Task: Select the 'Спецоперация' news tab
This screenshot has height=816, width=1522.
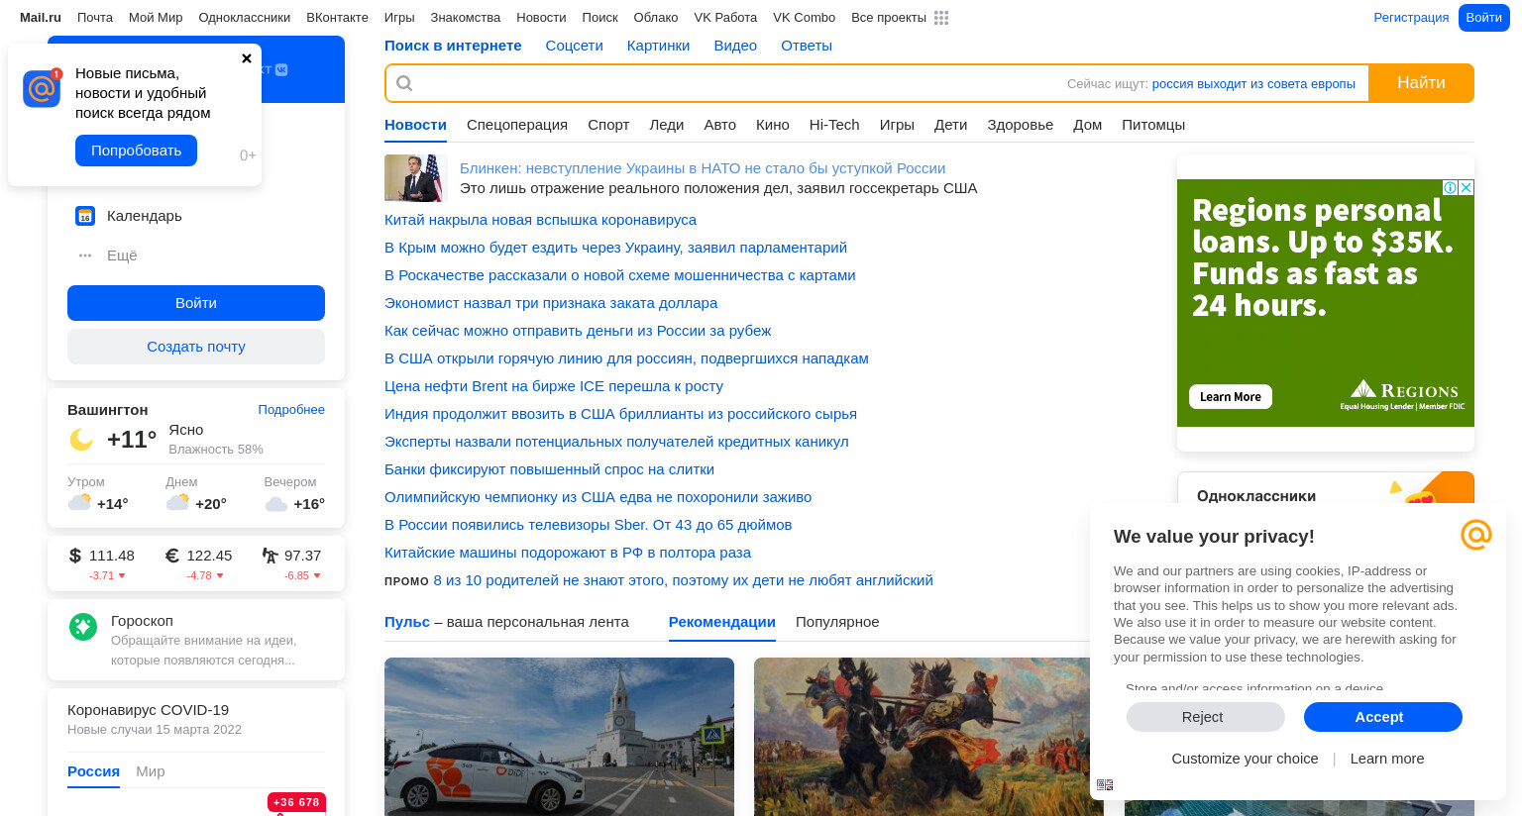Action: [x=517, y=125]
